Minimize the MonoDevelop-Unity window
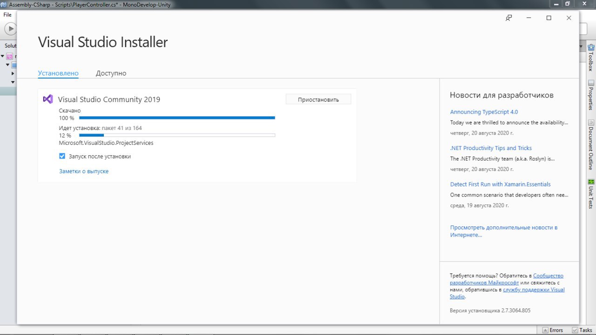The height and width of the screenshot is (335, 596). click(x=555, y=4)
